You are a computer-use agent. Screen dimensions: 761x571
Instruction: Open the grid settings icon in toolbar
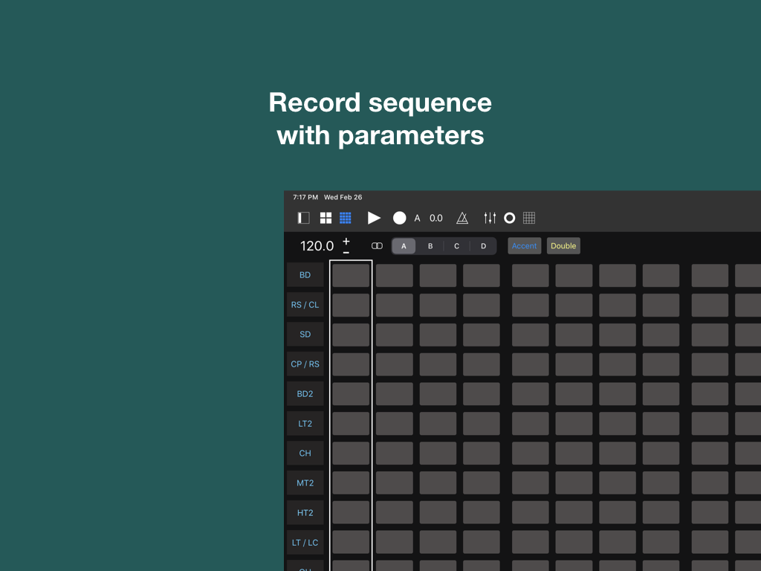[529, 218]
